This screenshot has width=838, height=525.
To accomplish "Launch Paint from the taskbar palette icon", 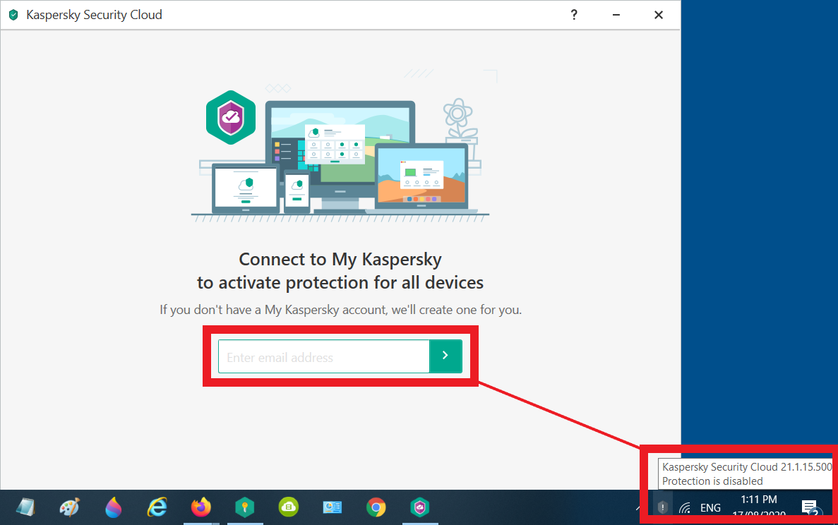I will pyautogui.click(x=69, y=507).
